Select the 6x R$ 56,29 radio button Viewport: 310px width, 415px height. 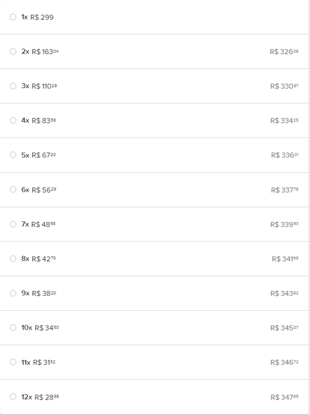(13, 189)
